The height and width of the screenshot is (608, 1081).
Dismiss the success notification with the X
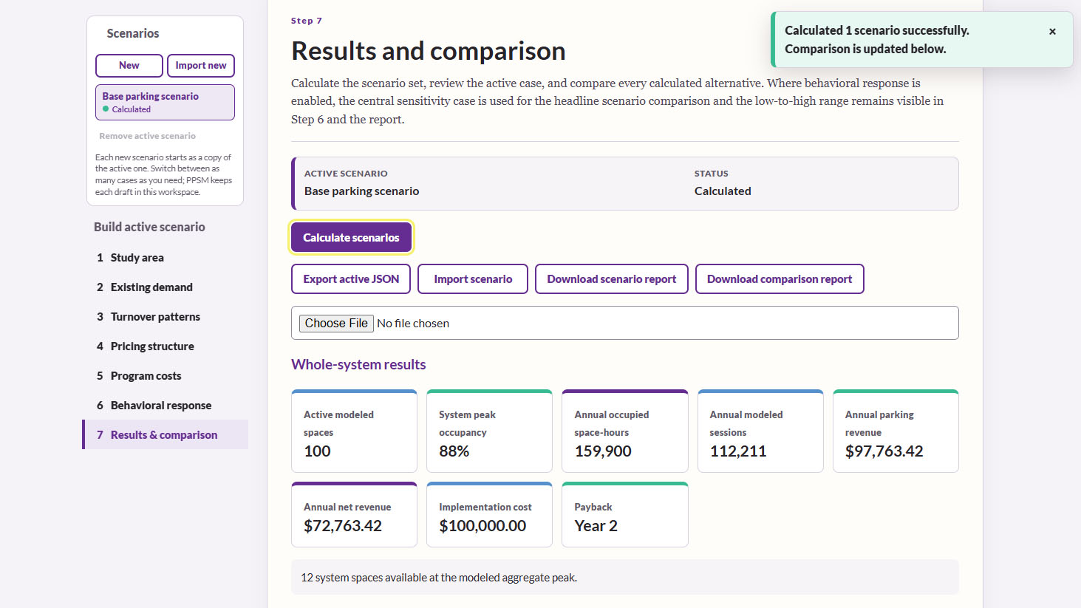point(1052,32)
